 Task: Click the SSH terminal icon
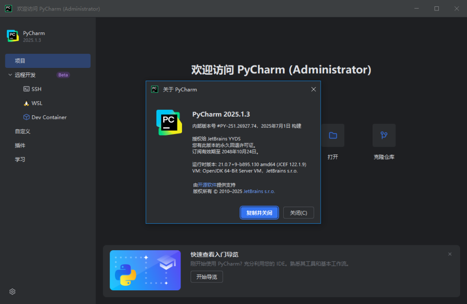[26, 89]
